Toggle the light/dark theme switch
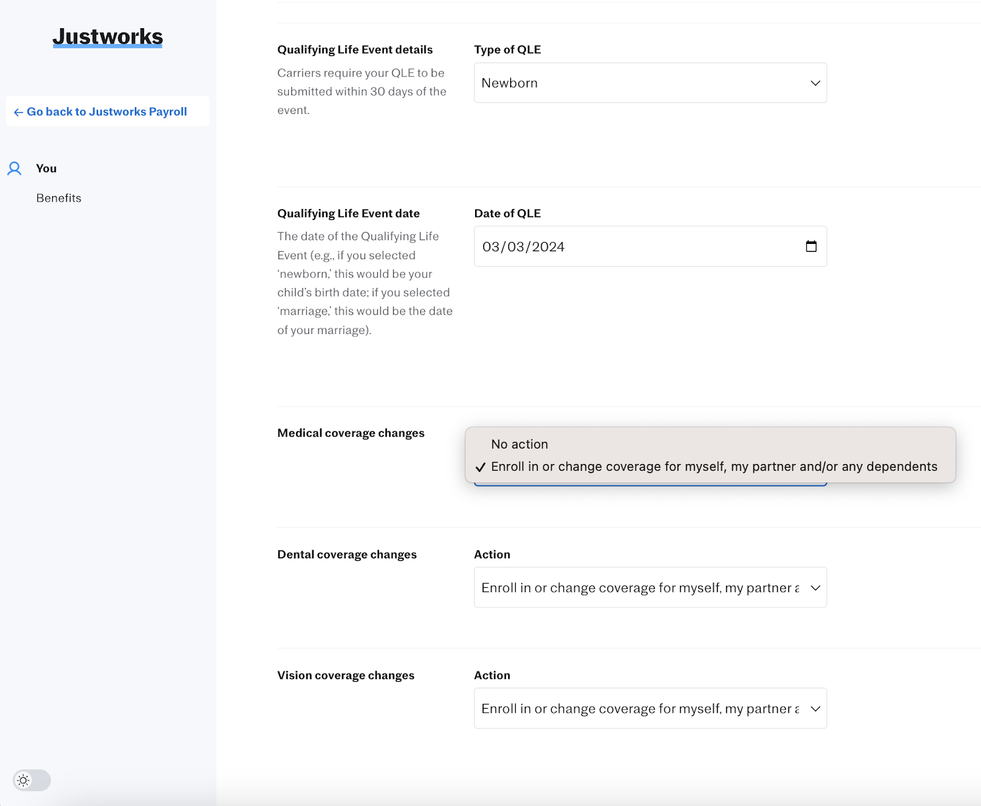The width and height of the screenshot is (981, 806). [x=32, y=780]
